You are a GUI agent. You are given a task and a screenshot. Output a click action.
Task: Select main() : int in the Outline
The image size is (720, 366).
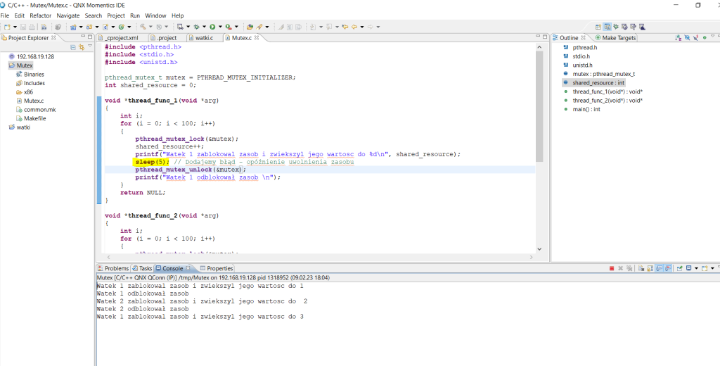pyautogui.click(x=586, y=109)
